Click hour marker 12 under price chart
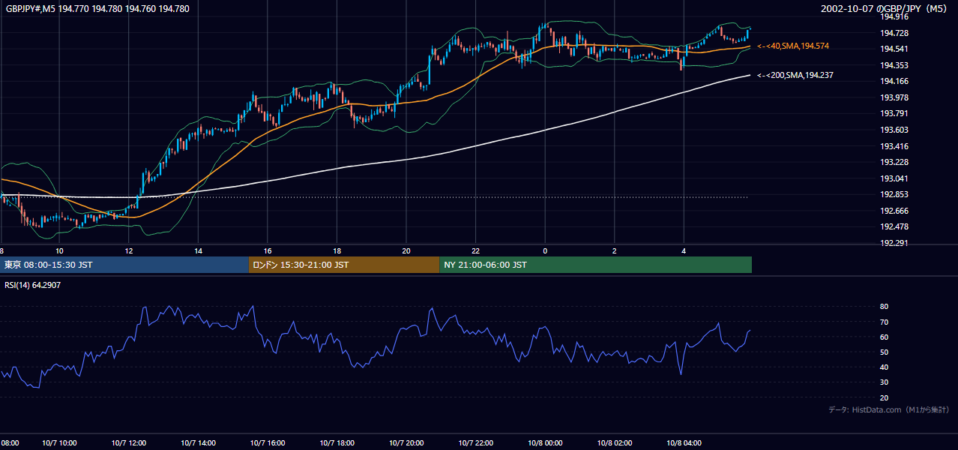This screenshot has width=958, height=450. (128, 250)
